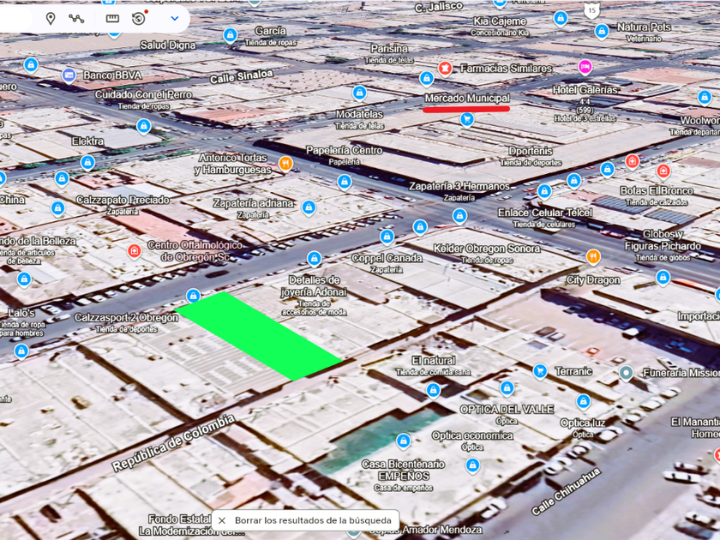Select the pink Hotel Galerías lodging pin

(585, 67)
